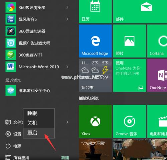This screenshot has width=167, height=160.
Task: Click the 设置 label
Action: (17, 134)
